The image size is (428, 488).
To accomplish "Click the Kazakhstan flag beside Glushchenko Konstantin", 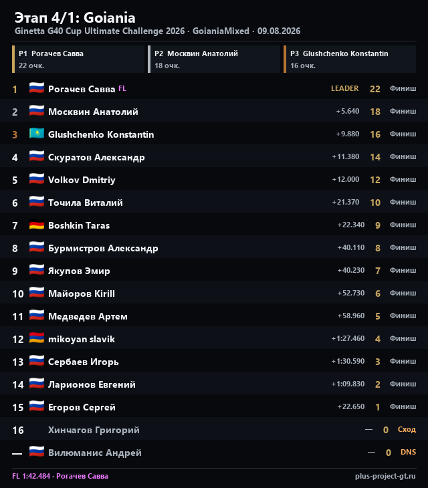I will (37, 134).
